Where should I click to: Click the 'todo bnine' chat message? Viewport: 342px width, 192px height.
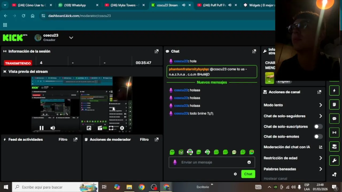click(x=201, y=113)
